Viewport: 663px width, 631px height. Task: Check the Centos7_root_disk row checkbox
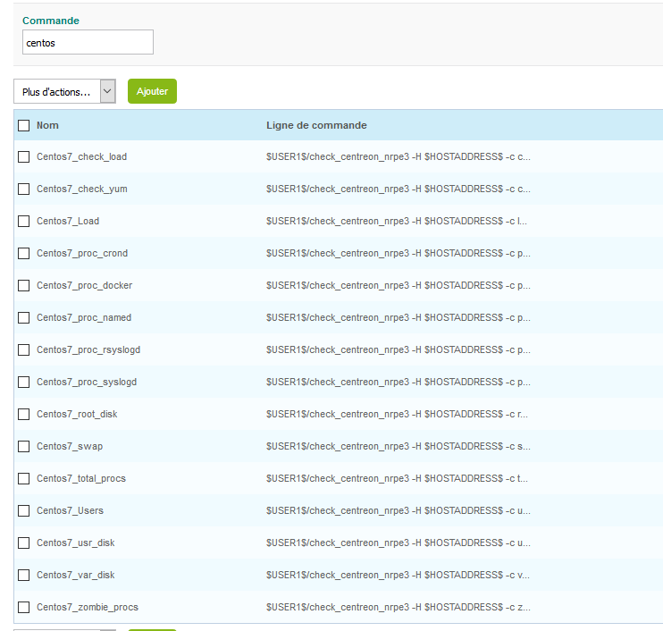tap(23, 414)
